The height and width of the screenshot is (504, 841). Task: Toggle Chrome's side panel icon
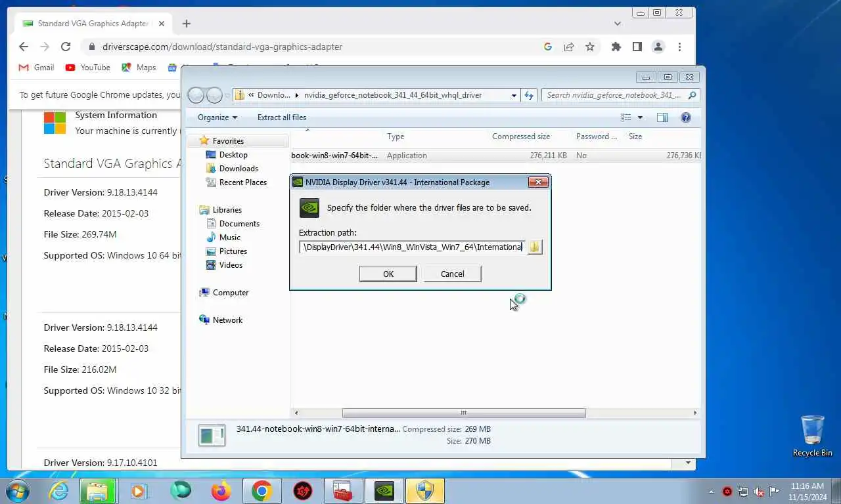tap(637, 47)
